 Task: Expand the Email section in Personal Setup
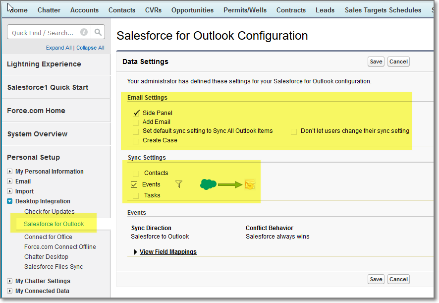[x=10, y=182]
